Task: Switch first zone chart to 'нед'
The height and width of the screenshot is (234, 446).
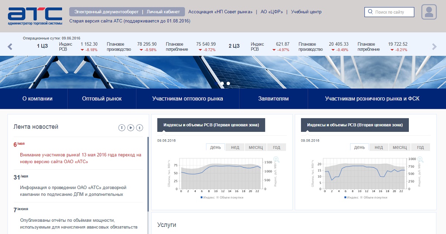Action: (235, 147)
